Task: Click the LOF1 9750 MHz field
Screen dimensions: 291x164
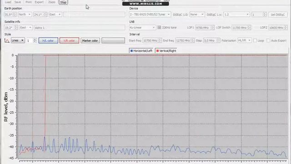Action: (205, 27)
